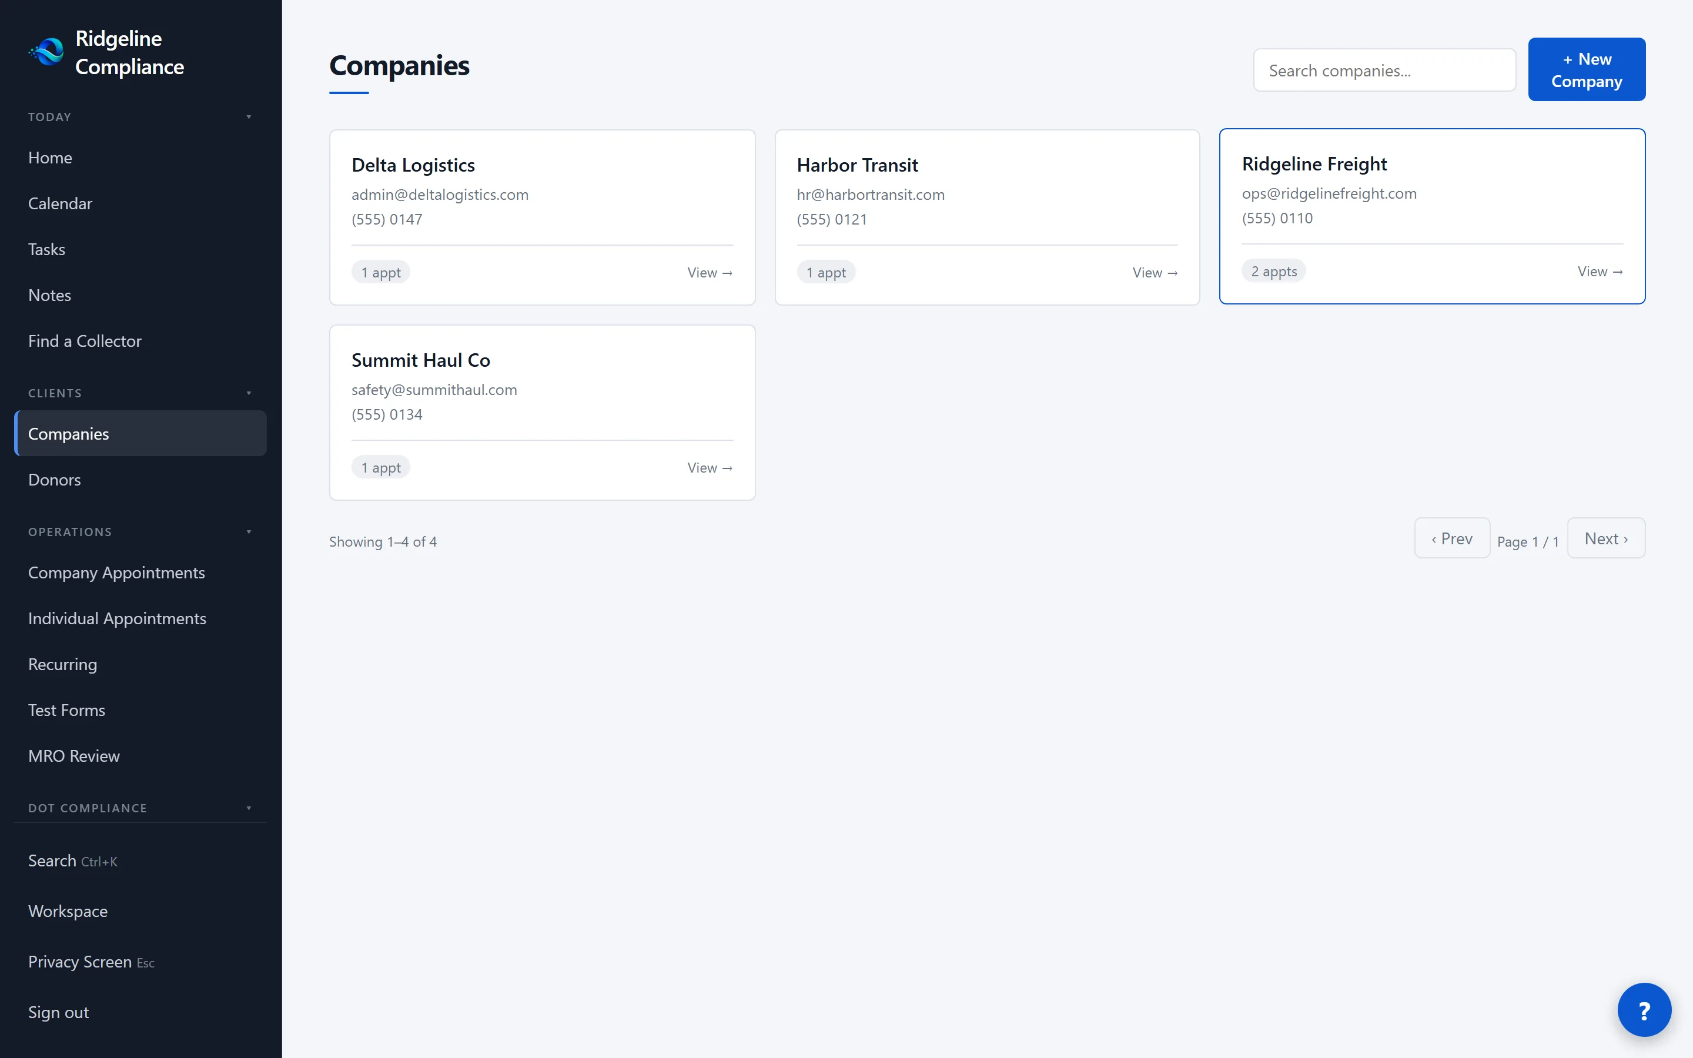Screen dimensions: 1693x1058
Task: Open the Calendar page
Action: point(140,203)
